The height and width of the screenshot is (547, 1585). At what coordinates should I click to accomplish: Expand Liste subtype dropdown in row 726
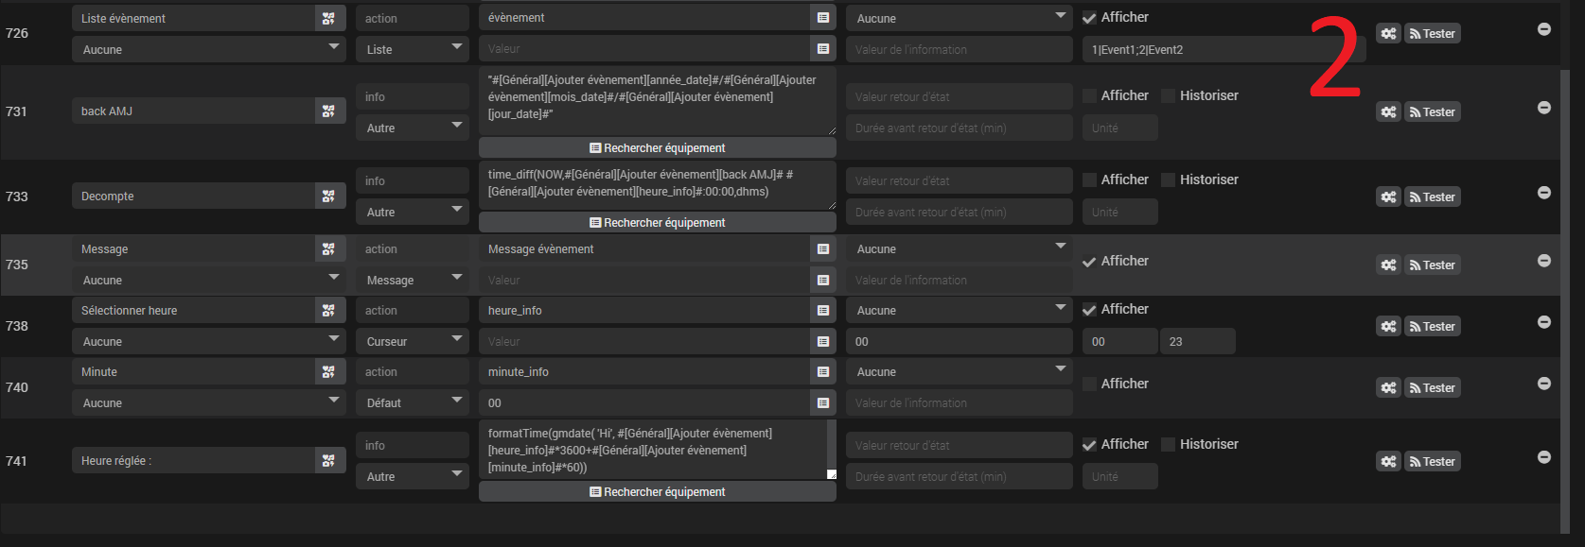413,49
